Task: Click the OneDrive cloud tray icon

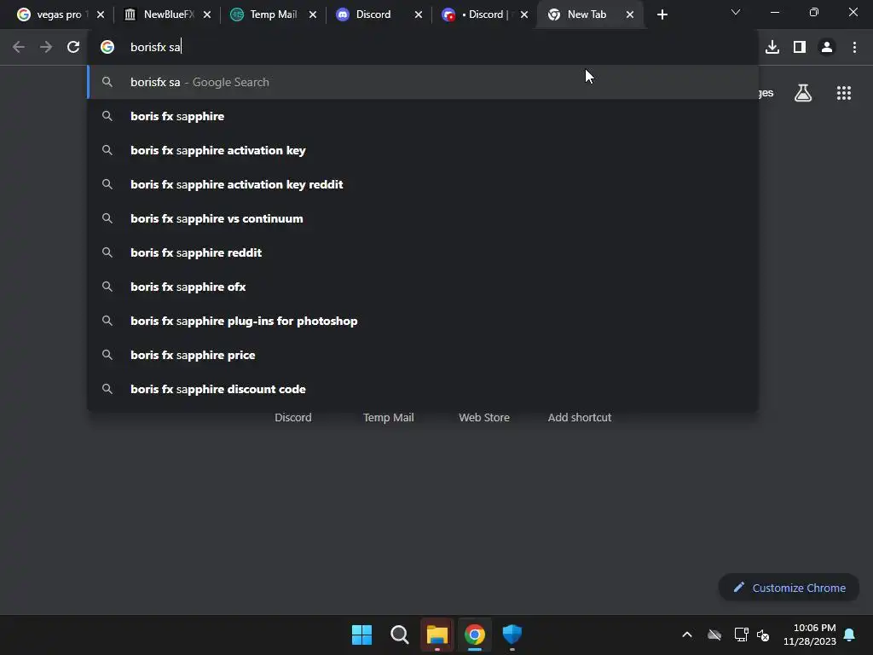Action: click(714, 635)
